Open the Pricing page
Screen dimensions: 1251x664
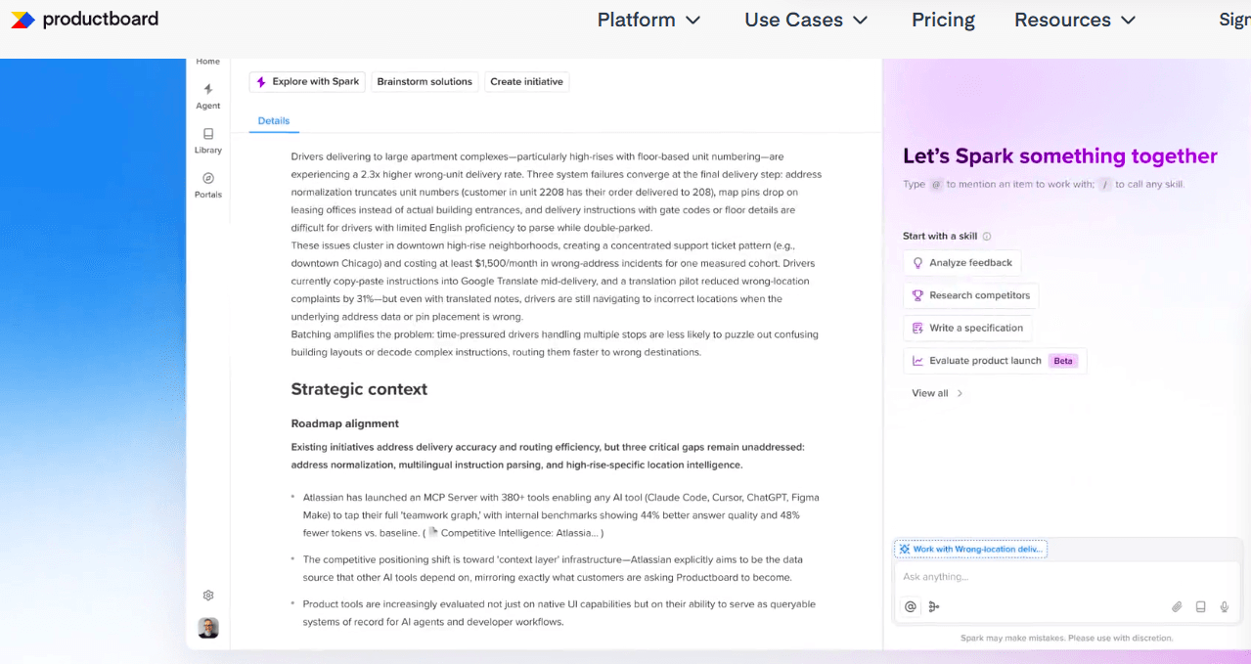(943, 20)
